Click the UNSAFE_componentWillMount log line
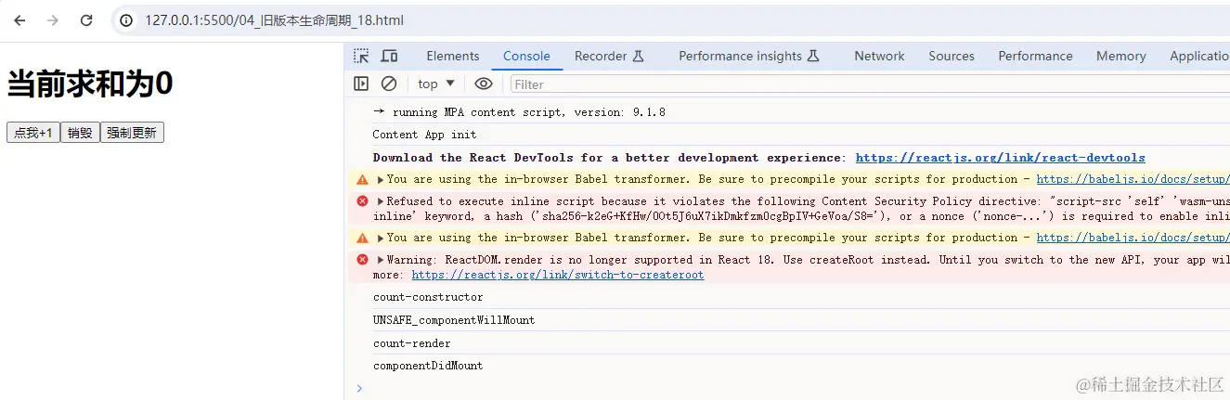The width and height of the screenshot is (1230, 400). point(454,320)
